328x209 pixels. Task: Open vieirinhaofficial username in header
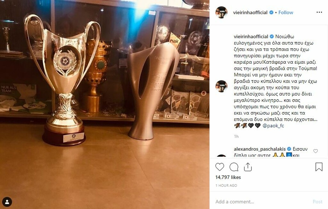click(250, 12)
